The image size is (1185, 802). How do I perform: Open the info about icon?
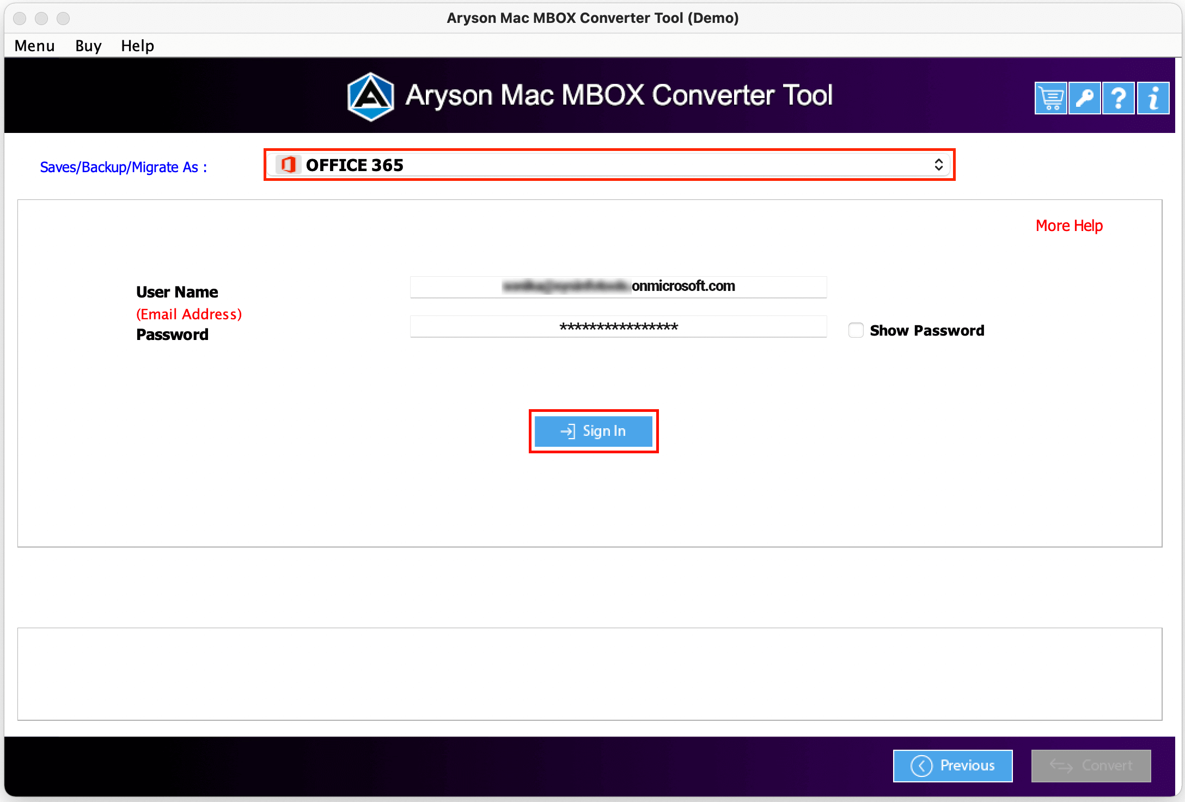point(1153,99)
